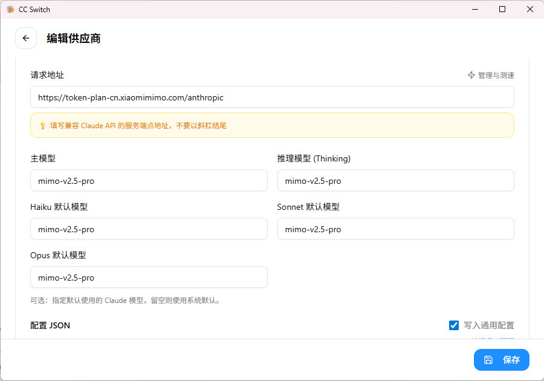This screenshot has height=381, width=544.
Task: Uncheck the 写入通用配置 checkbox
Action: point(454,325)
